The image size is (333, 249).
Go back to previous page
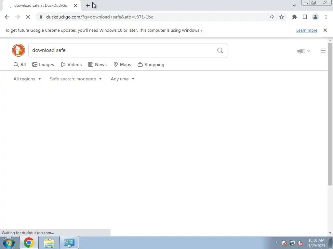(x=7, y=17)
